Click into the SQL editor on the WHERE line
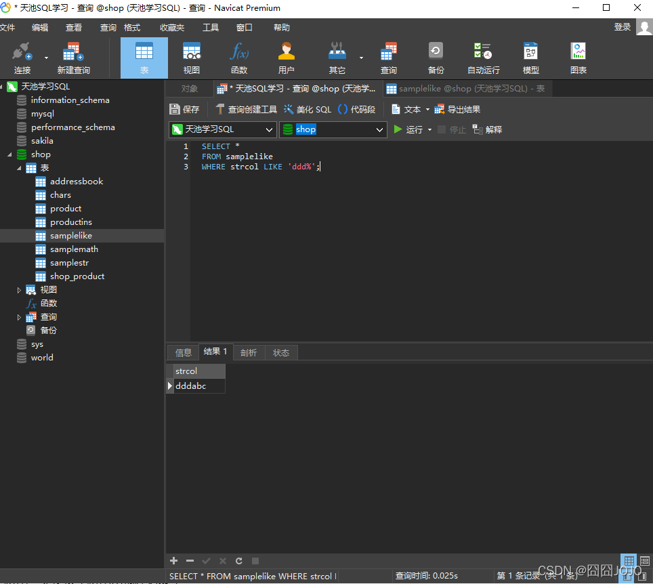Screen dimensions: 653x584 261,167
